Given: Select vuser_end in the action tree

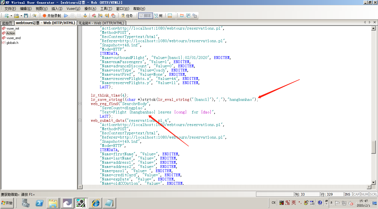Looking at the screenshot, I should coord(13,38).
